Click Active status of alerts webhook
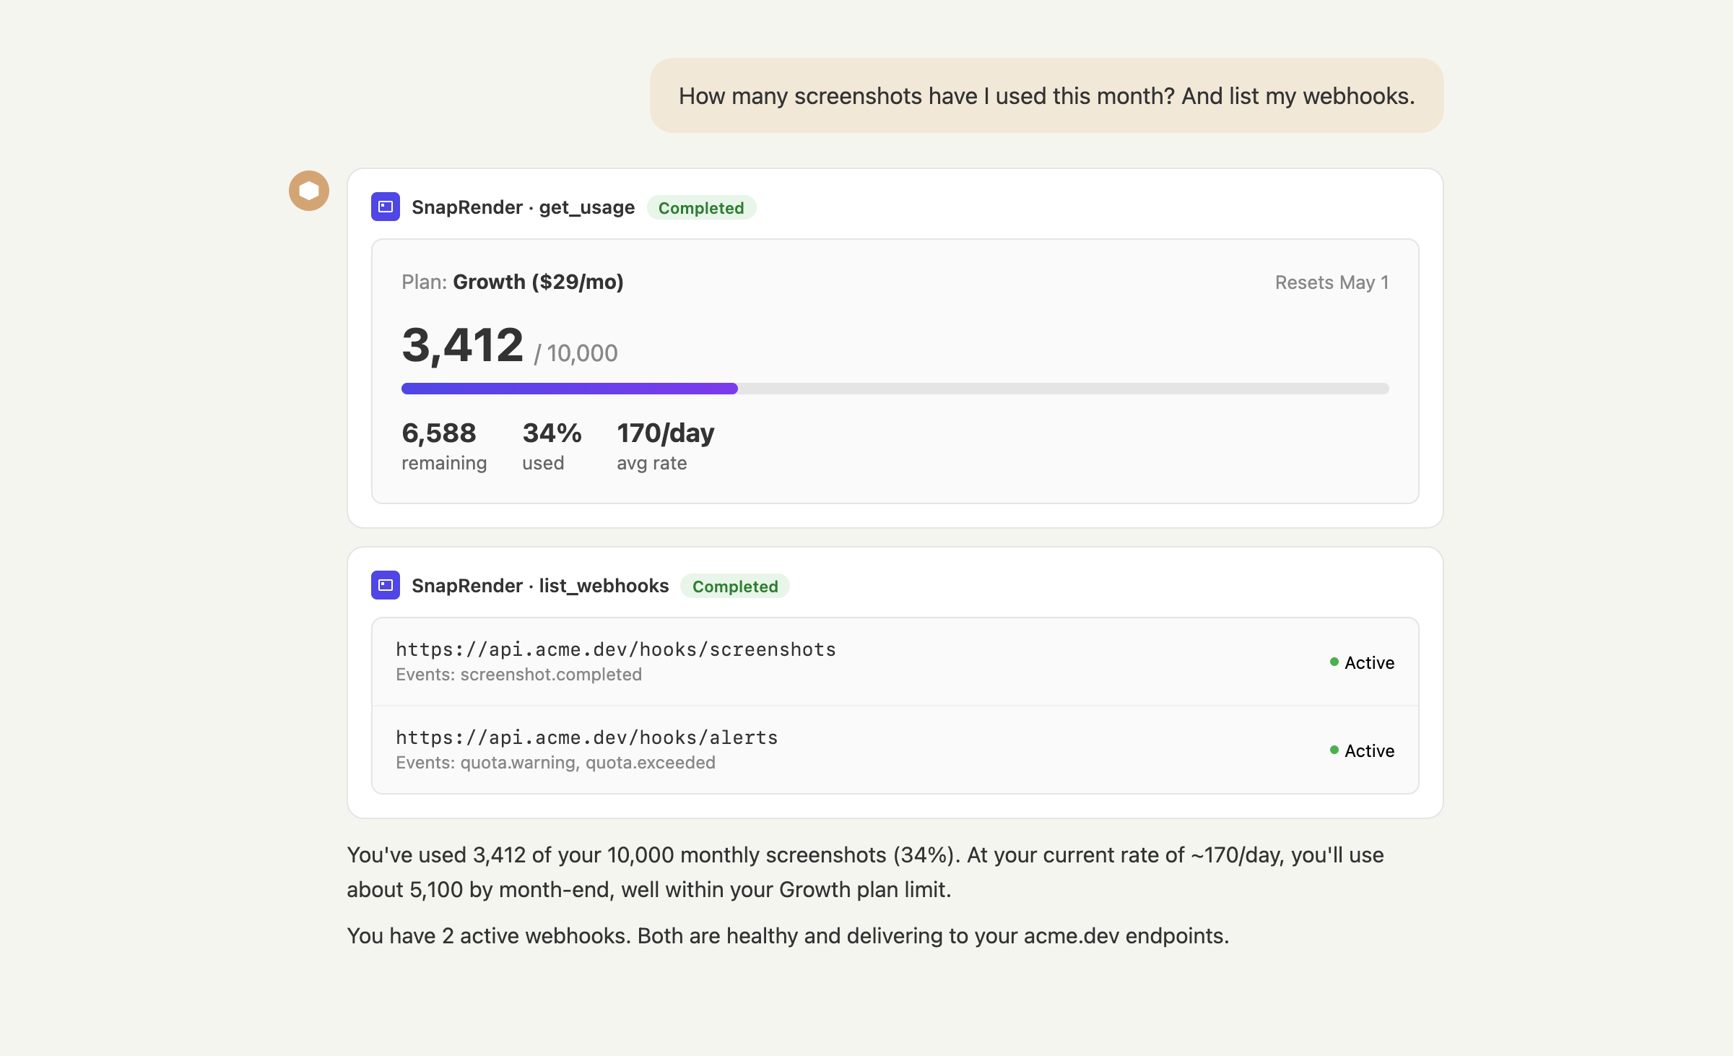Image resolution: width=1733 pixels, height=1056 pixels. coord(1362,750)
